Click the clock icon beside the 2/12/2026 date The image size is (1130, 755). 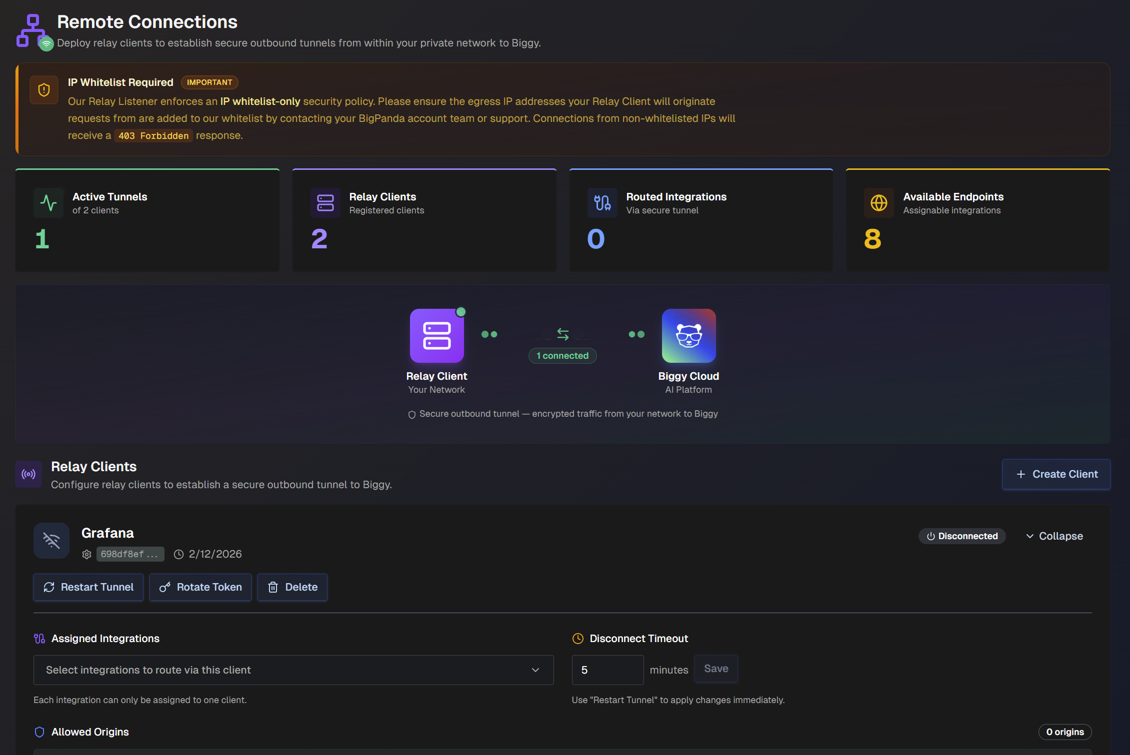pos(178,554)
